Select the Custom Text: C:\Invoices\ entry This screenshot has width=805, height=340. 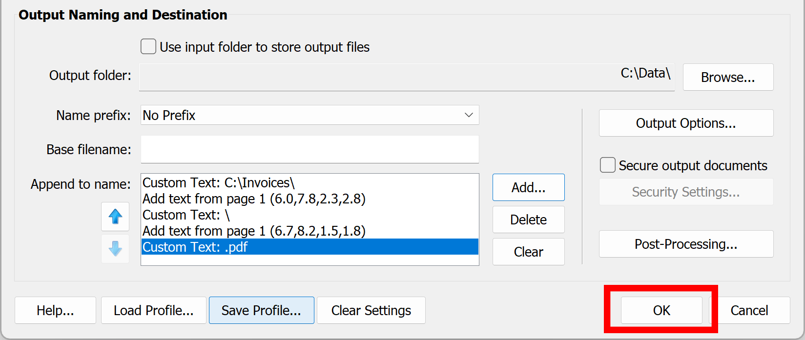coord(219,183)
